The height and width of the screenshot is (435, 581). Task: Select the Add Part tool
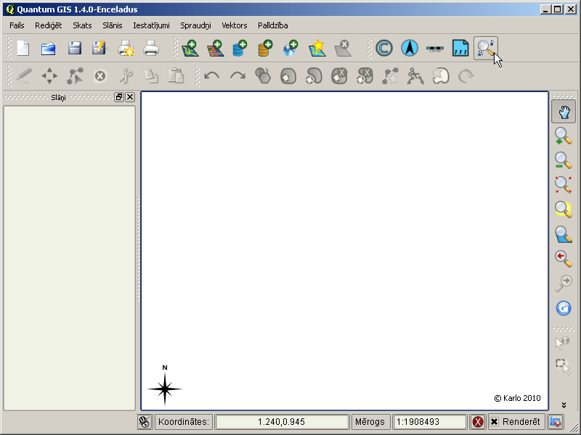click(314, 76)
